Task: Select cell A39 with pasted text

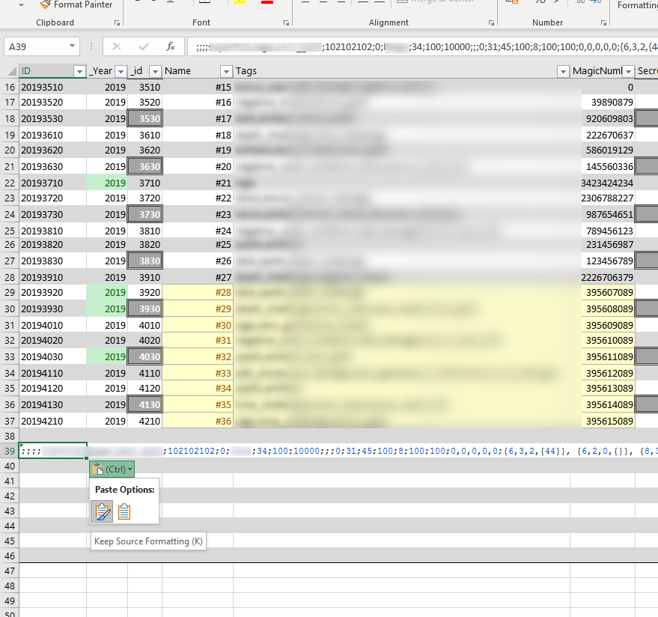Action: (x=53, y=452)
